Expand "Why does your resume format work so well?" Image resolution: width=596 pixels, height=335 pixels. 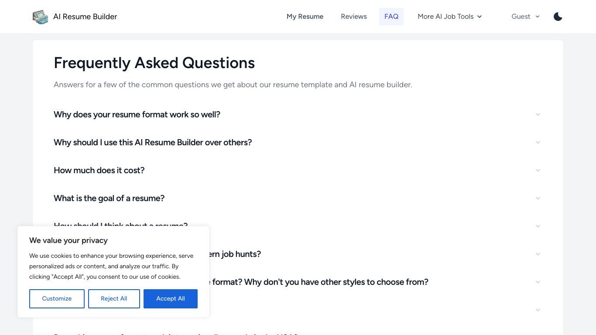[298, 114]
